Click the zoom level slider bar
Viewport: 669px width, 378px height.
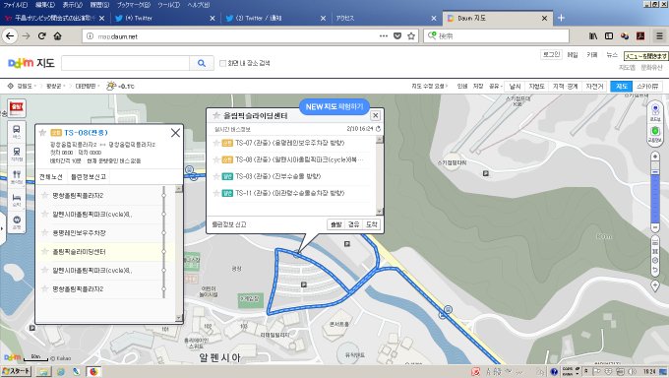tap(655, 192)
